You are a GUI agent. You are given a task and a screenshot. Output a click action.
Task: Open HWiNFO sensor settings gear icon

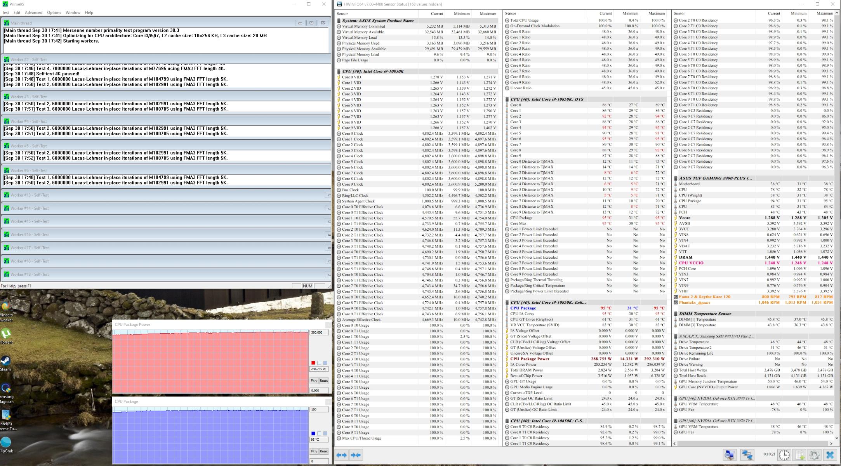point(815,455)
